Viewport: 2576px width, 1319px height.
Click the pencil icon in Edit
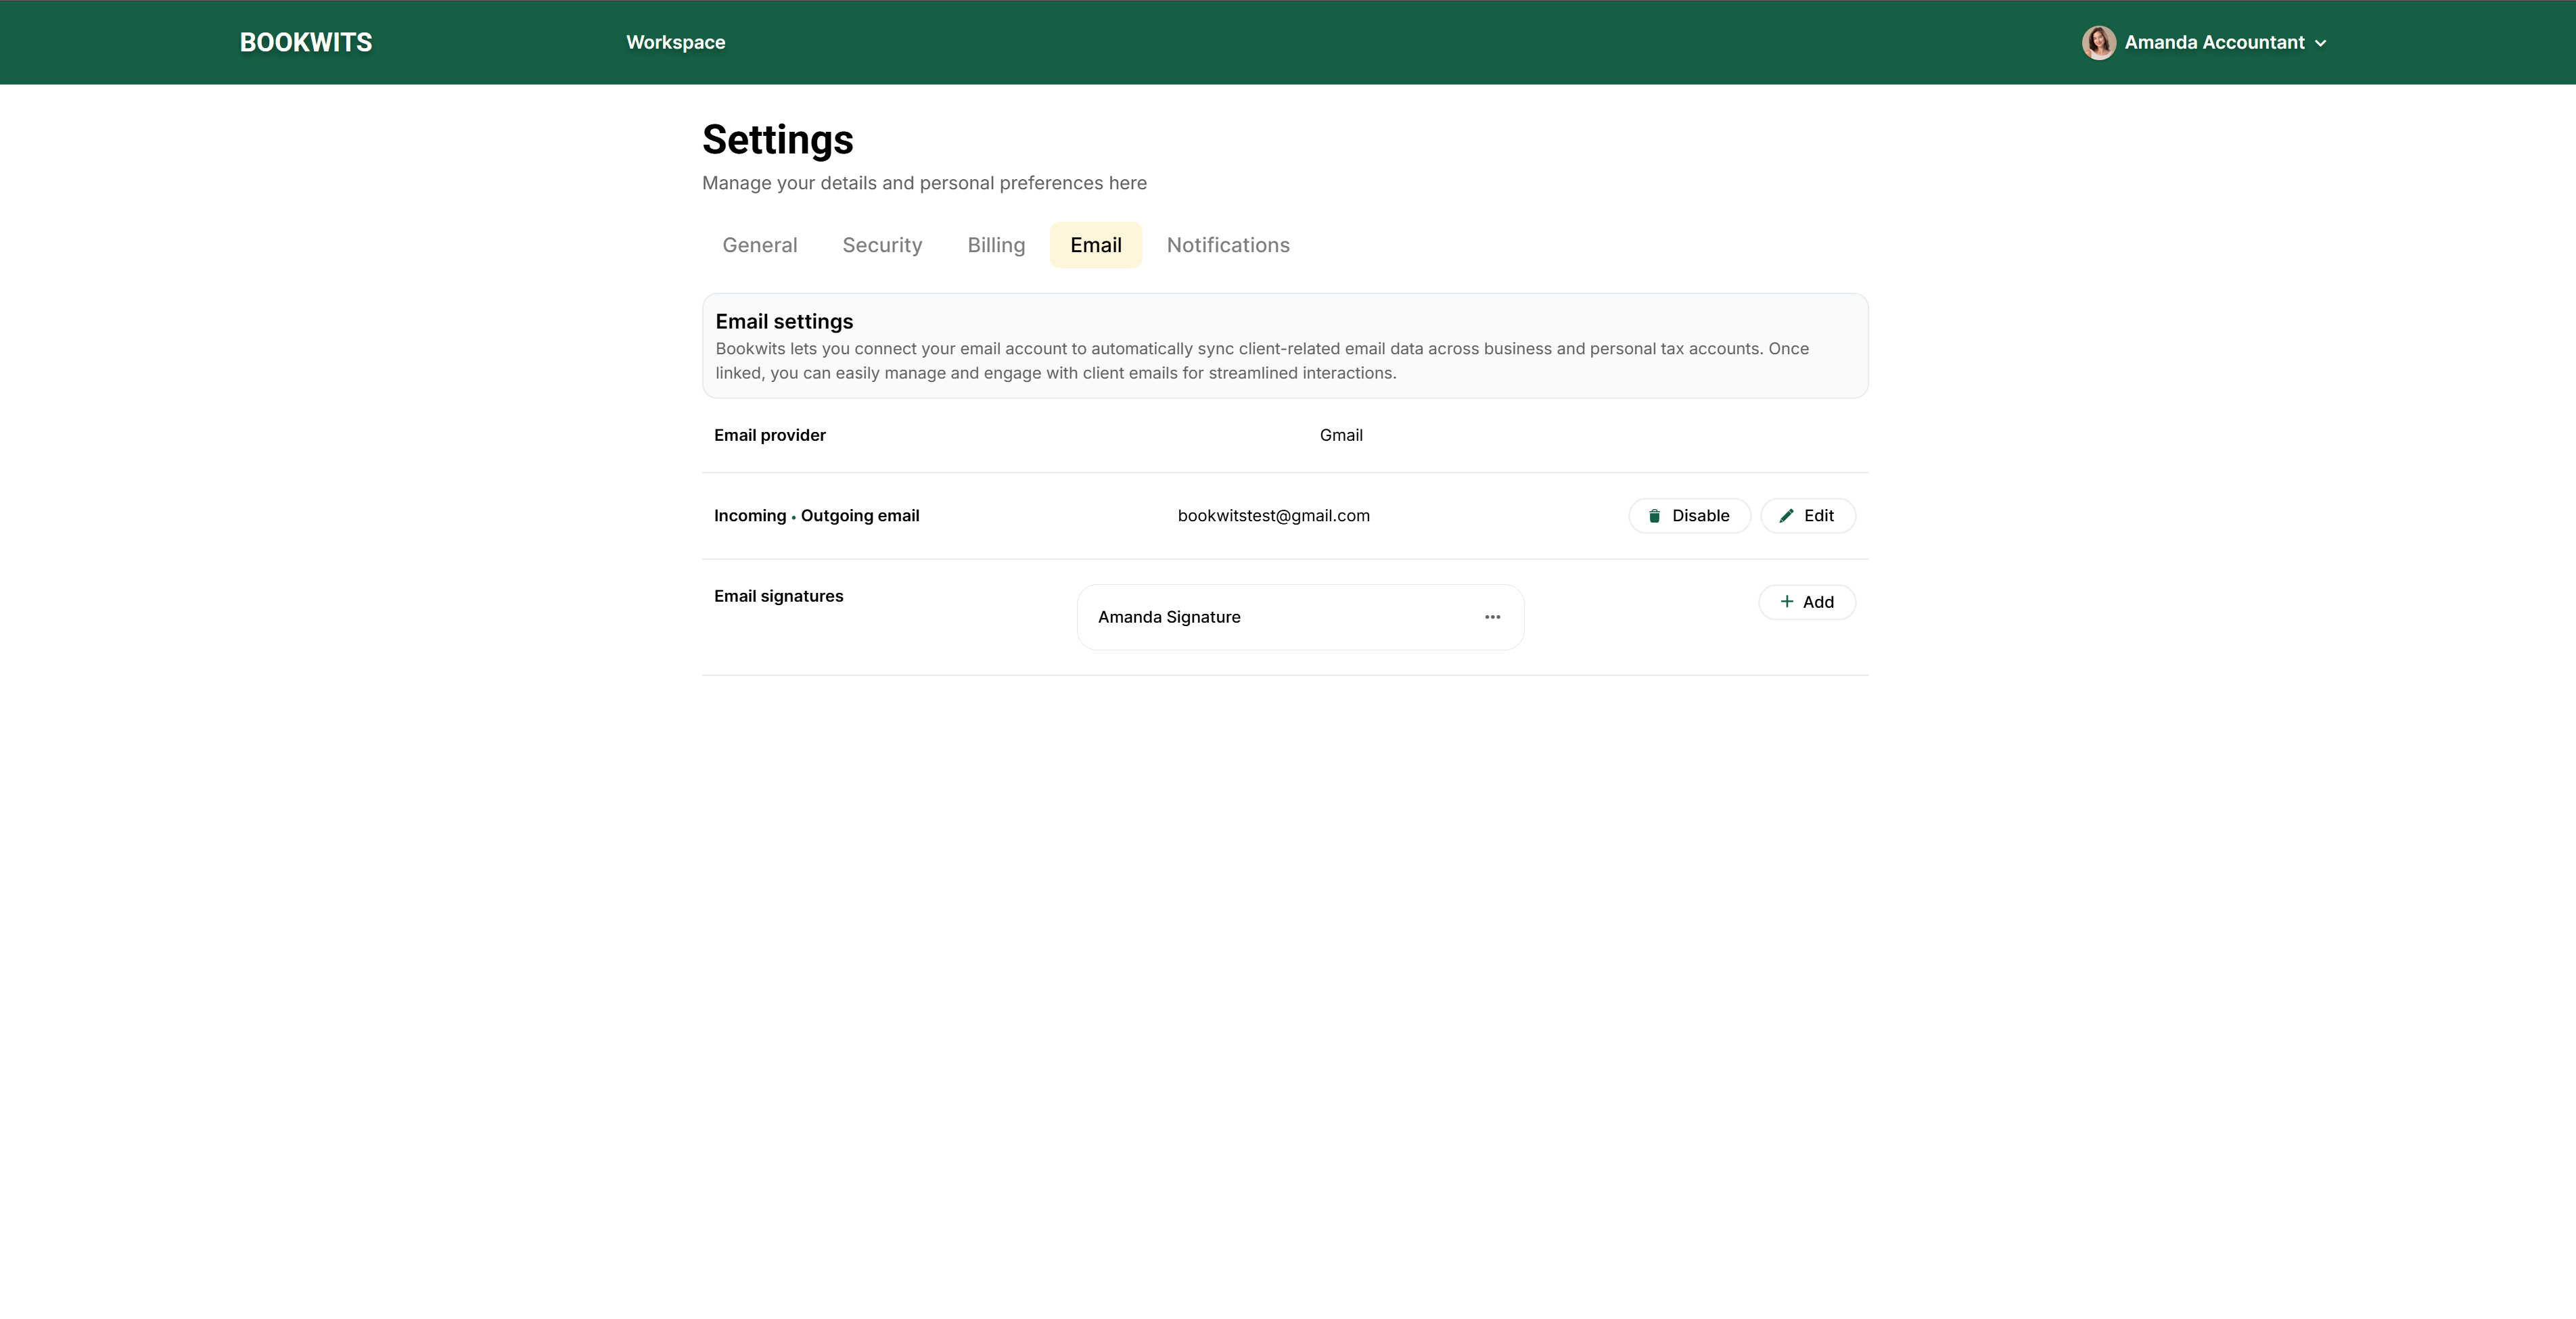point(1786,516)
